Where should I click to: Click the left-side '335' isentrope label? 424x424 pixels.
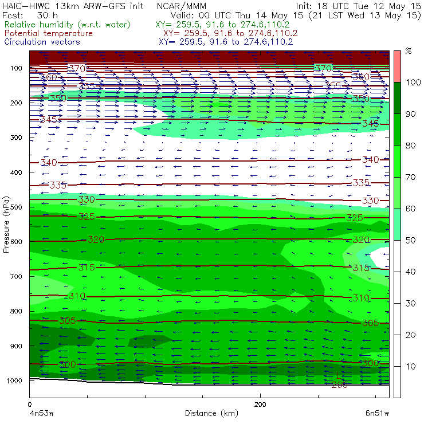[x=58, y=185]
